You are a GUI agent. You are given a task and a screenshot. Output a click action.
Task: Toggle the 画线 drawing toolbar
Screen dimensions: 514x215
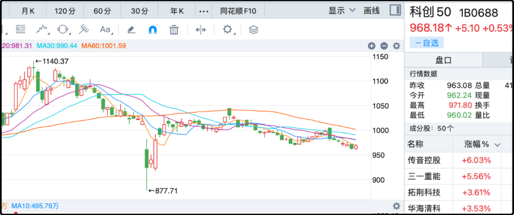tap(371, 10)
